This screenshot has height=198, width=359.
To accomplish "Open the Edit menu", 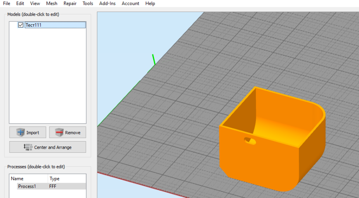I will point(20,3).
